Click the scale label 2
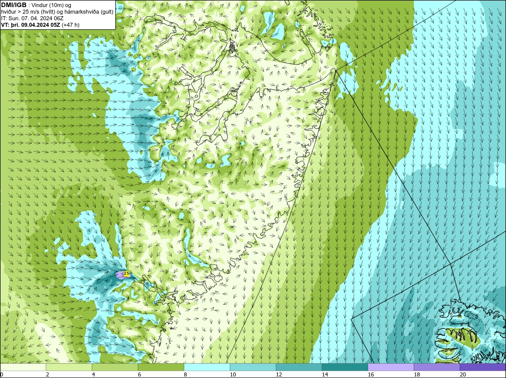This screenshot has height=378, width=506. click(x=48, y=374)
